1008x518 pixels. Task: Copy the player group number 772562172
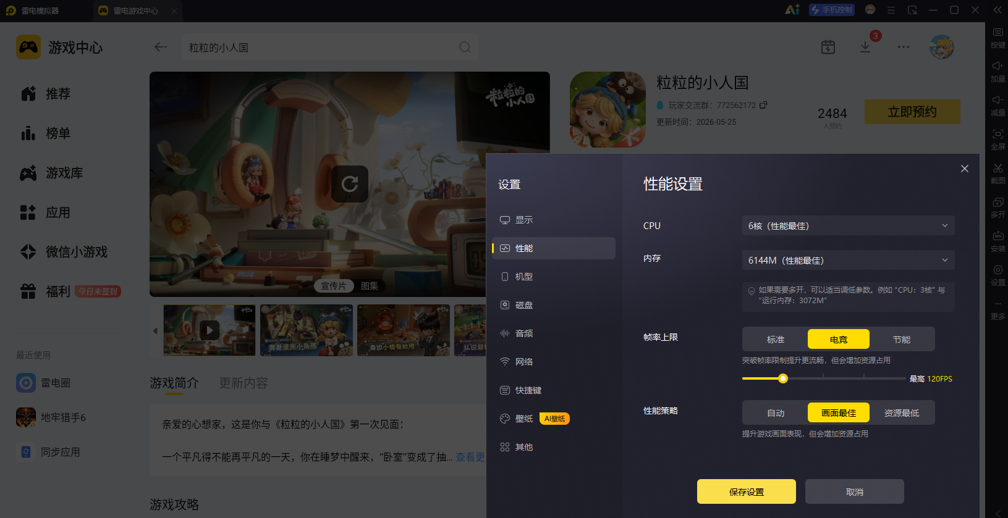[763, 105]
